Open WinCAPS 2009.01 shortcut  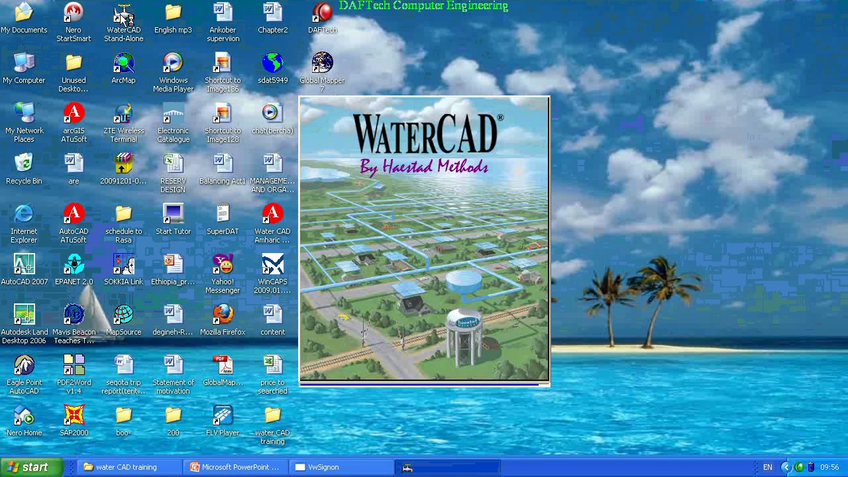point(272,264)
